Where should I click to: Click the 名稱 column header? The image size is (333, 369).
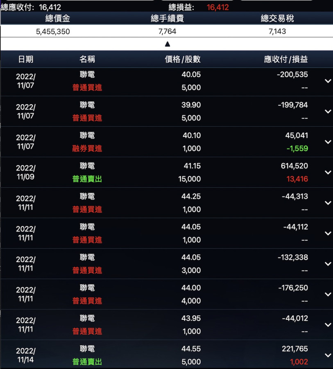point(87,59)
